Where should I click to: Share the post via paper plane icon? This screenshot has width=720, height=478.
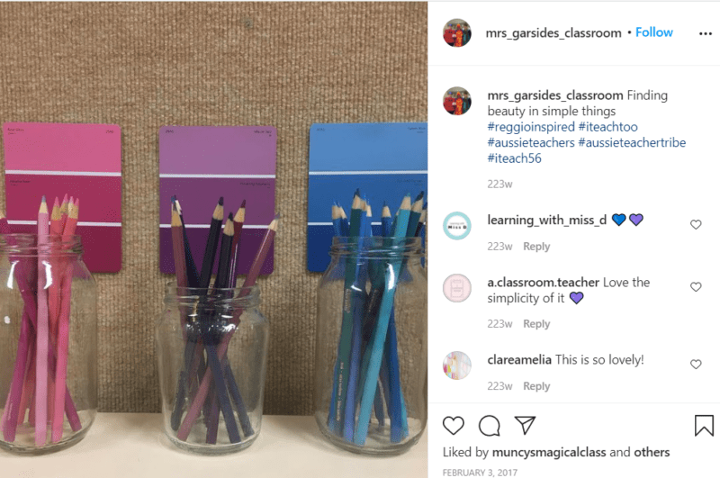click(525, 425)
